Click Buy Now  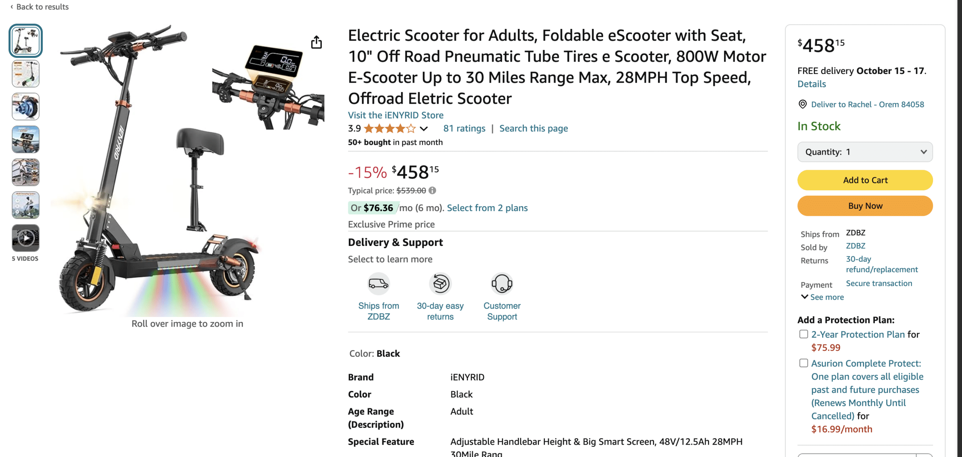click(x=865, y=206)
